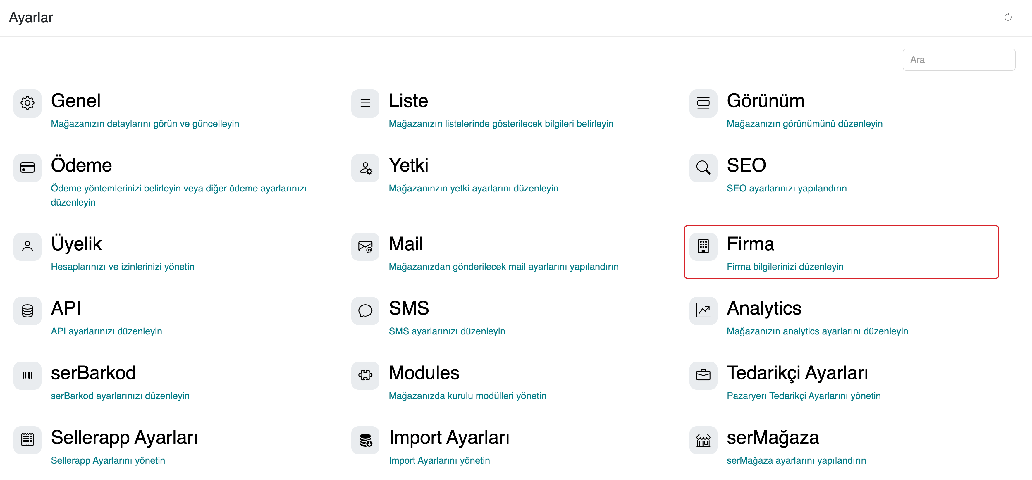Open Import Ayarları settings title
Image resolution: width=1032 pixels, height=480 pixels.
[449, 438]
